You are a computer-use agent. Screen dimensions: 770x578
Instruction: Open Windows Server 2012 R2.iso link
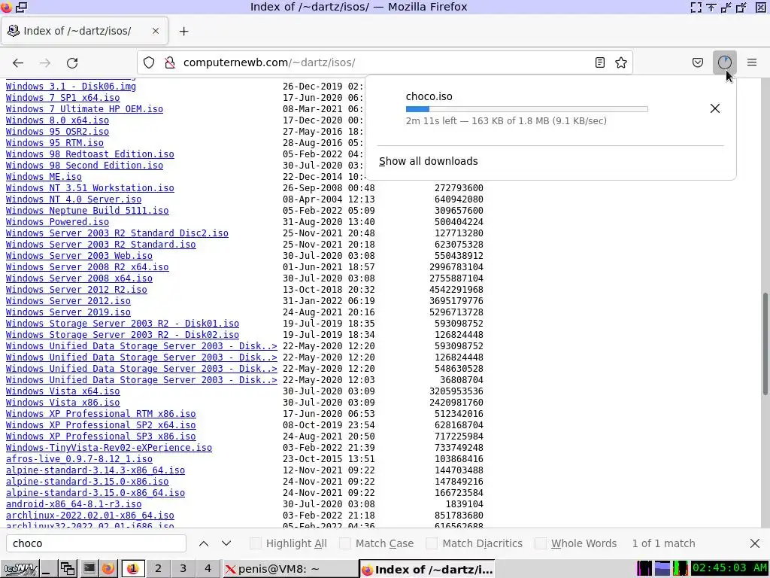click(76, 290)
